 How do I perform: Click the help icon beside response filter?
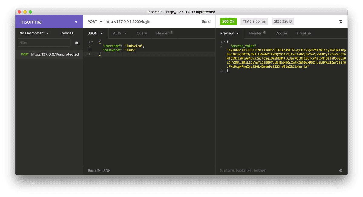click(x=341, y=171)
